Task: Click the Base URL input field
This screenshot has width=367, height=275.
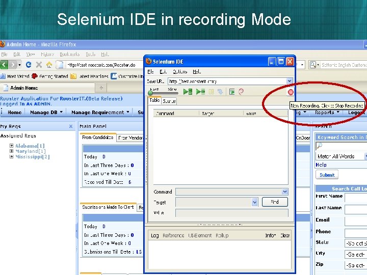Action: [227, 81]
